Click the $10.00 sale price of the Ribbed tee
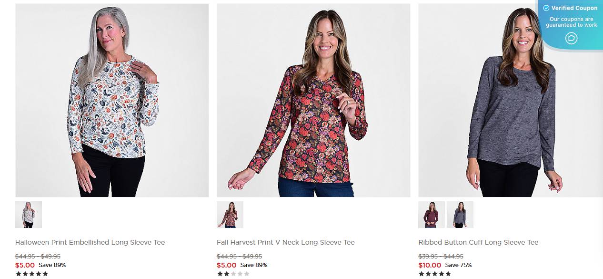The height and width of the screenshot is (279, 603). (430, 265)
